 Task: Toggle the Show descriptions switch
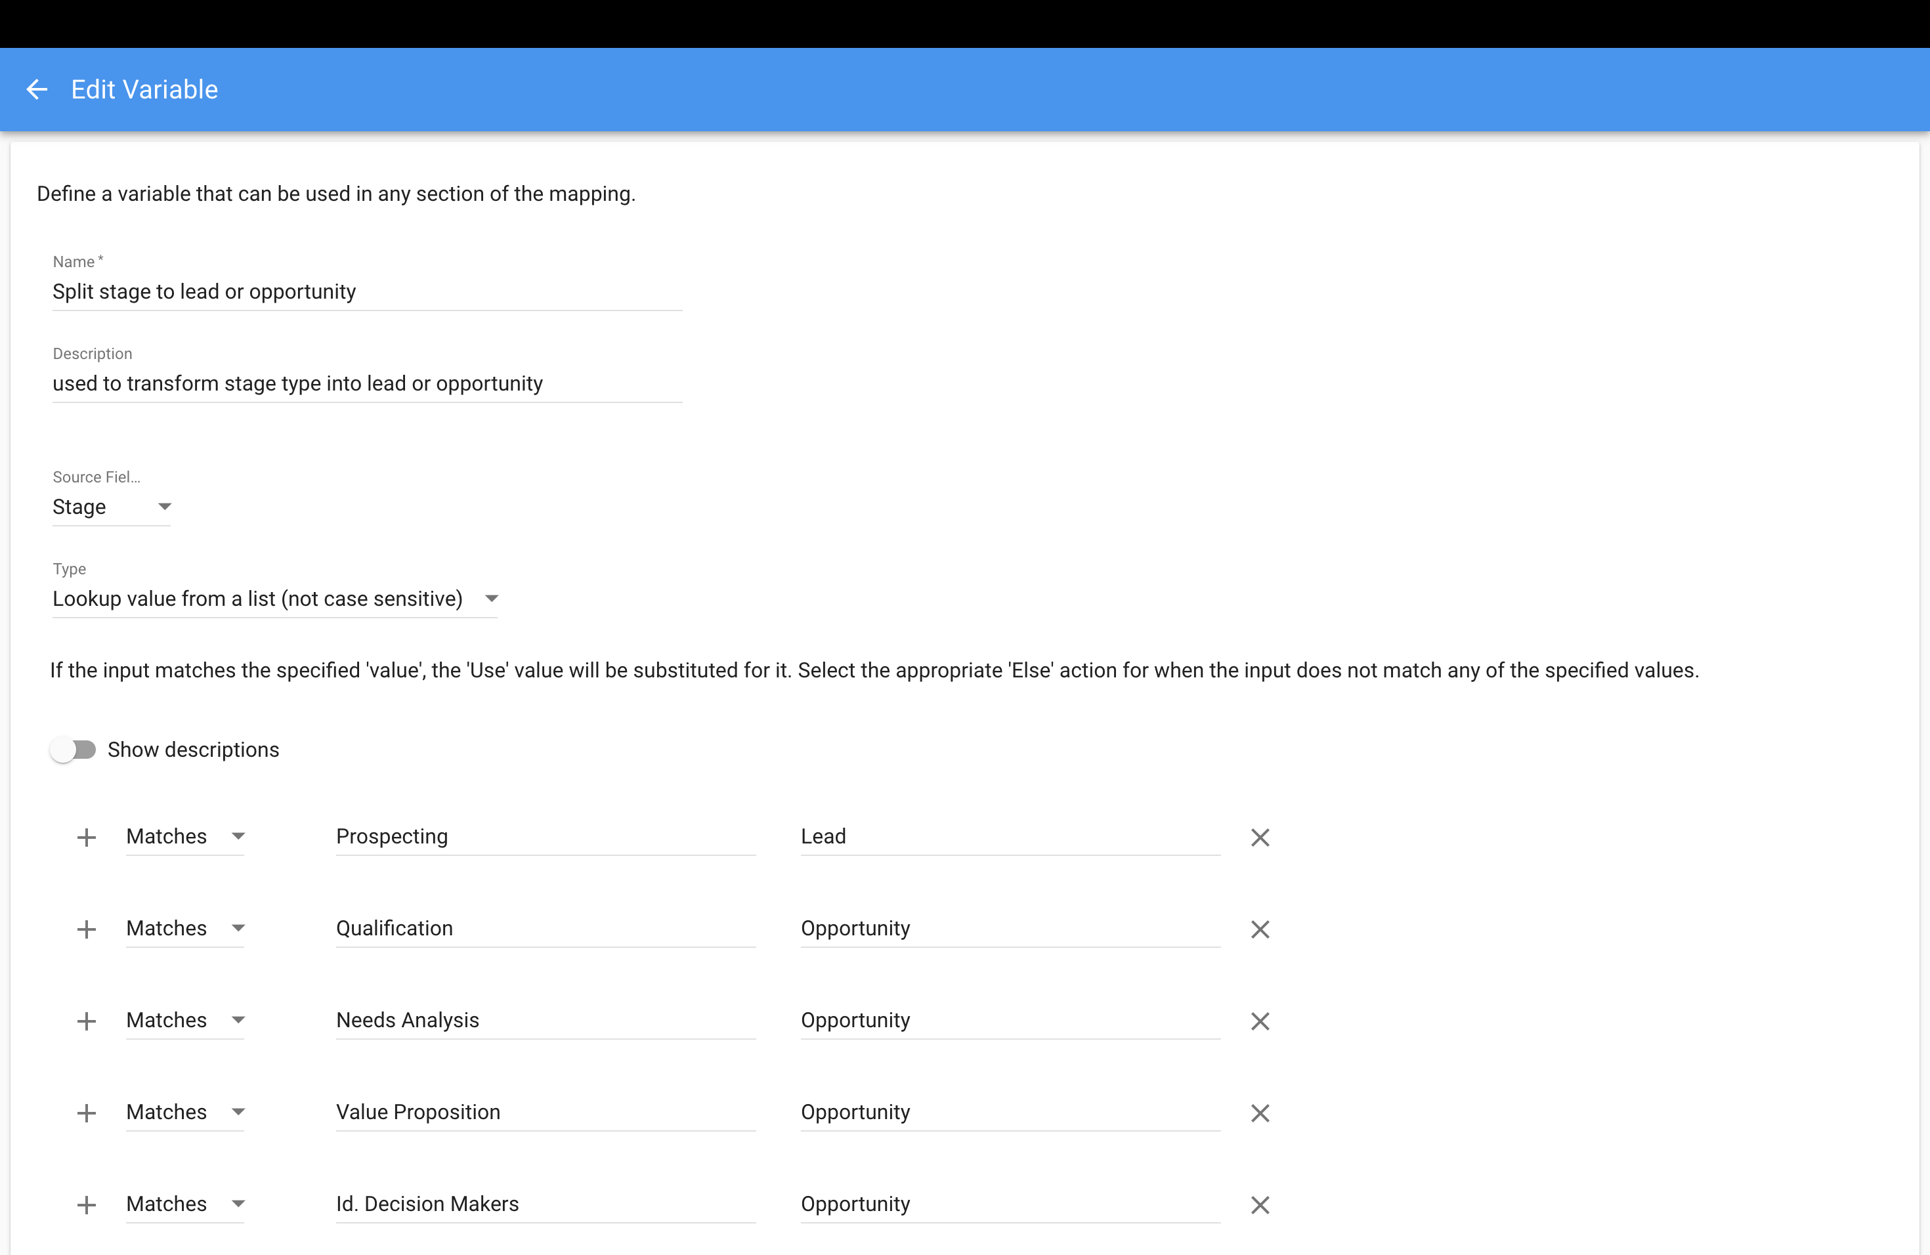coord(74,750)
